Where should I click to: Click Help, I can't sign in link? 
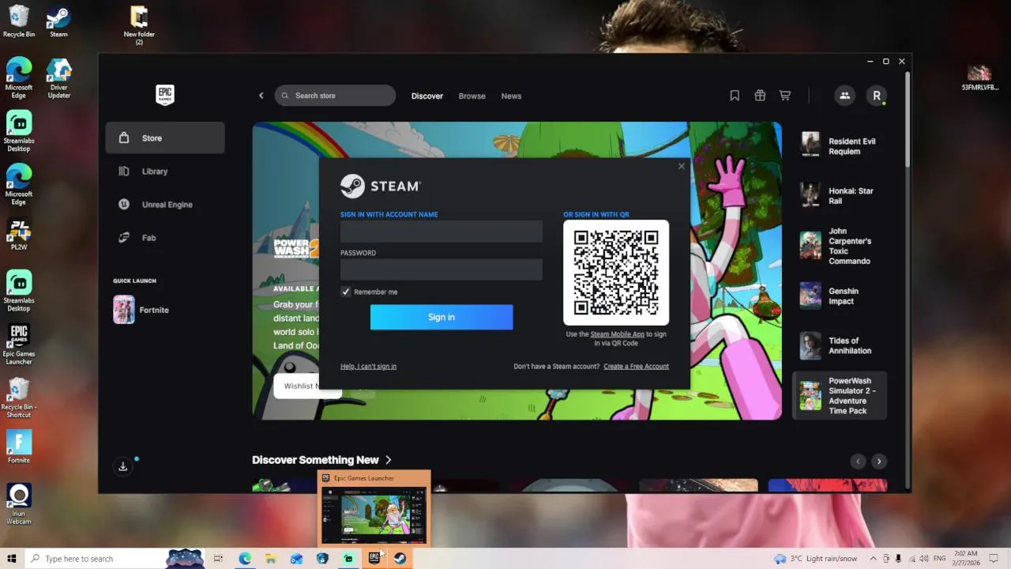tap(368, 366)
